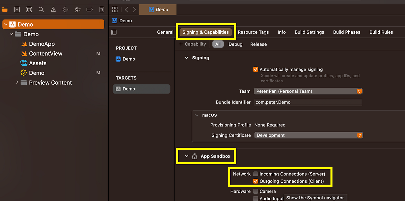Add a new Capability
This screenshot has width=405, height=201.
(192, 44)
